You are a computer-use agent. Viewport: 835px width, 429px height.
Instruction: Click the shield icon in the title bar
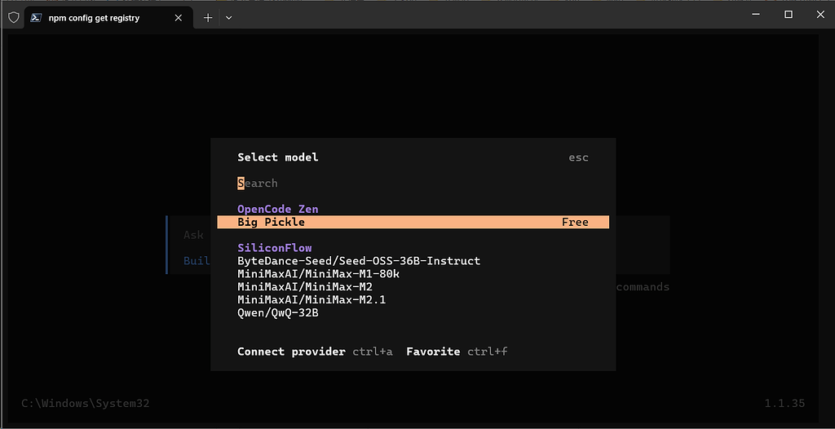14,18
